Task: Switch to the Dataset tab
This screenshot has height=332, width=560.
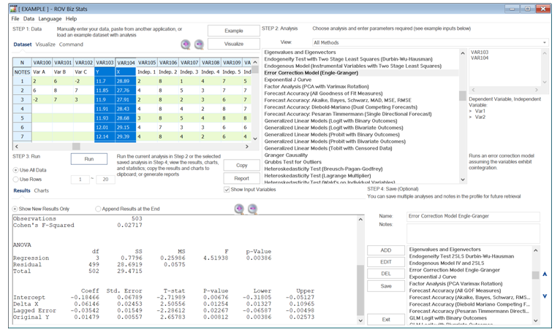Action: tap(23, 45)
